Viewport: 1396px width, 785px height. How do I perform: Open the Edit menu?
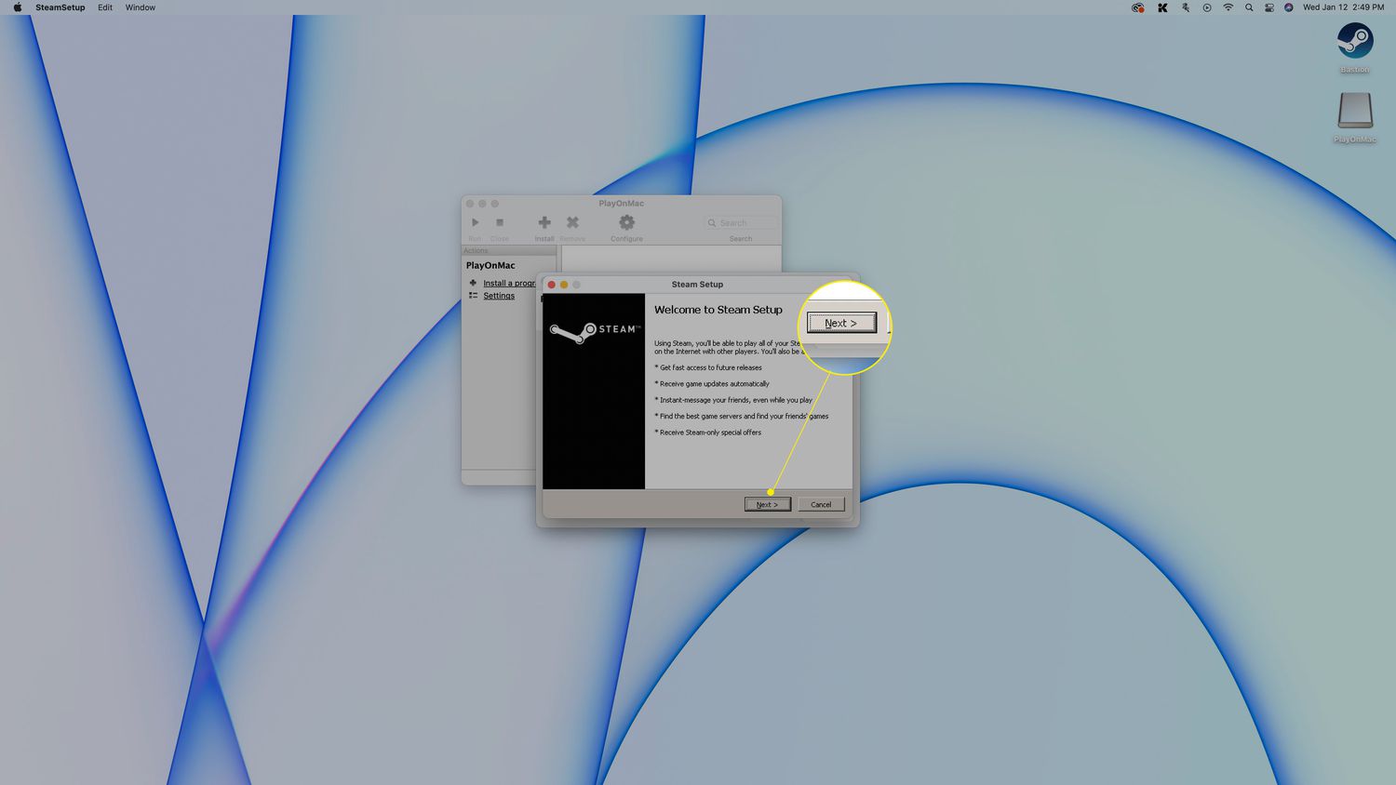coord(105,7)
